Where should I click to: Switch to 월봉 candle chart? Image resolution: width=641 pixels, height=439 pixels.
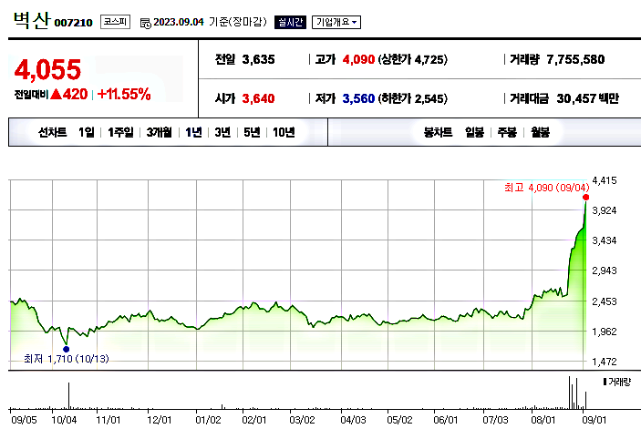(x=540, y=132)
